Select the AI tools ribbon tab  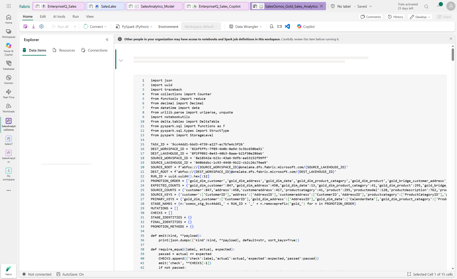[x=59, y=16]
